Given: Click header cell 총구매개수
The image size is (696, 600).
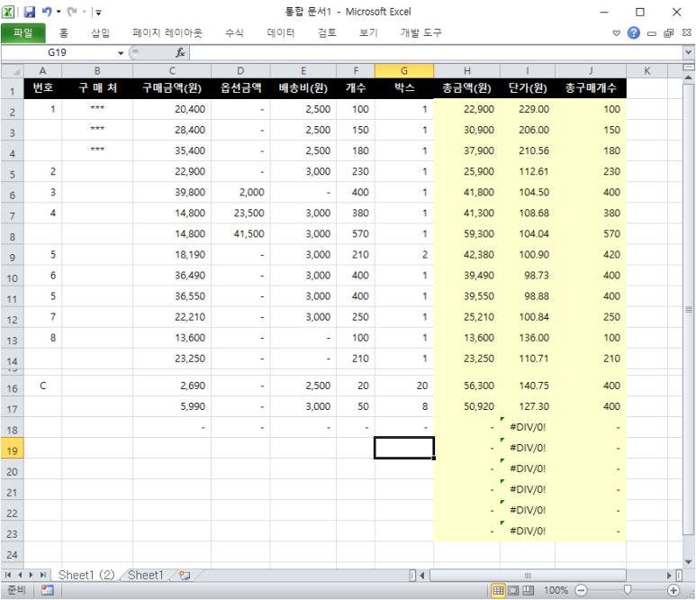Looking at the screenshot, I should tap(591, 88).
